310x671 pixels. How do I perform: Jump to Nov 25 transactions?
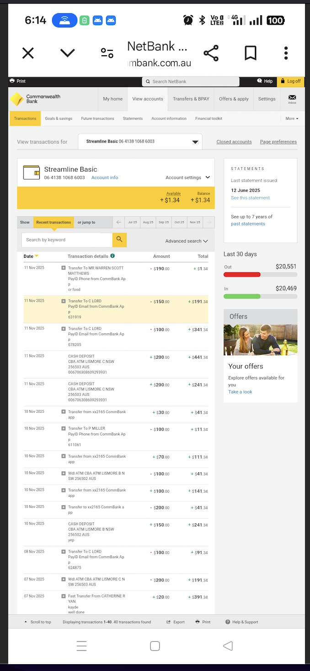195,222
